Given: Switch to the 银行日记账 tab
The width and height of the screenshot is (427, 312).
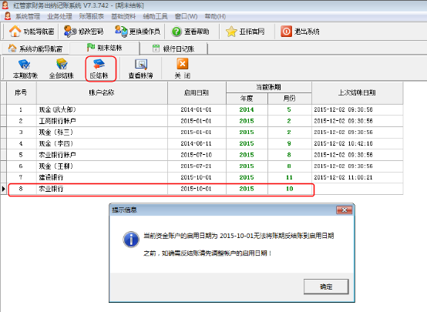Looking at the screenshot, I should tap(173, 49).
